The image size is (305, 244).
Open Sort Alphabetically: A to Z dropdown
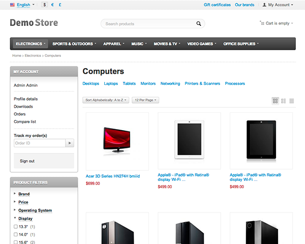pyautogui.click(x=106, y=100)
